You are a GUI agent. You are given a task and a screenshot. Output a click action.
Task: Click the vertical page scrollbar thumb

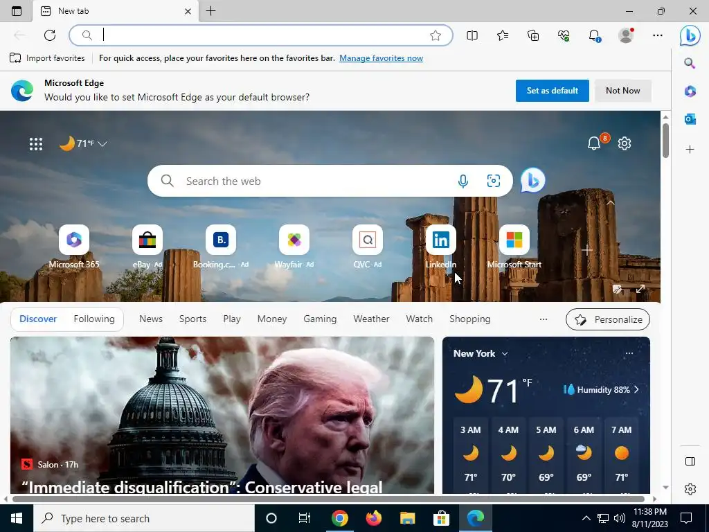pos(665,140)
